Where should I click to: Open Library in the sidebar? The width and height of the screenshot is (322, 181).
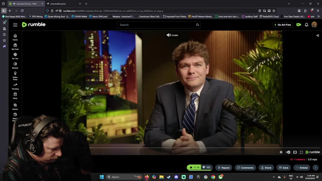pyautogui.click(x=15, y=107)
